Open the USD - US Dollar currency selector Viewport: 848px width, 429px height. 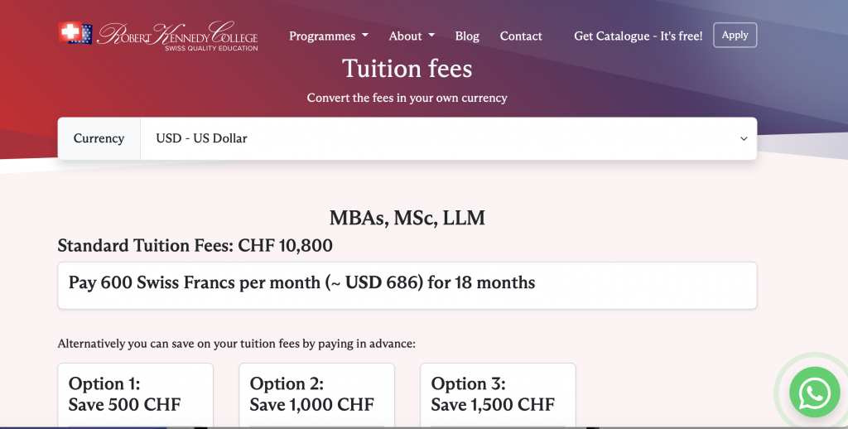tap(448, 138)
